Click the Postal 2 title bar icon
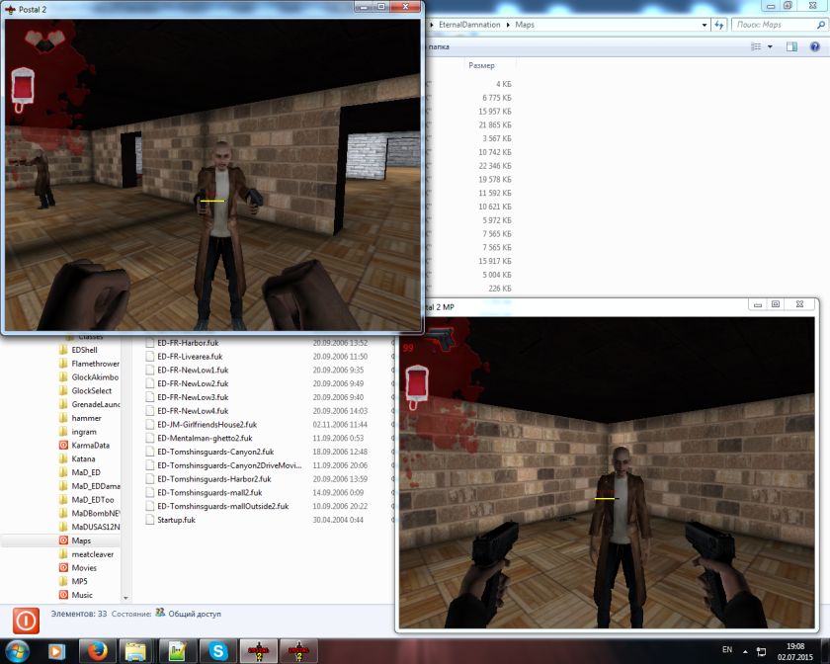This screenshot has height=664, width=830. [x=10, y=10]
